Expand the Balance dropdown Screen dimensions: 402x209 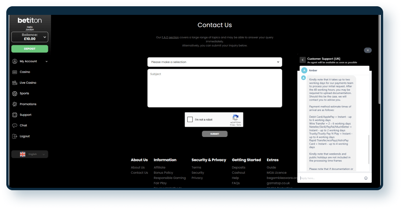[44, 37]
